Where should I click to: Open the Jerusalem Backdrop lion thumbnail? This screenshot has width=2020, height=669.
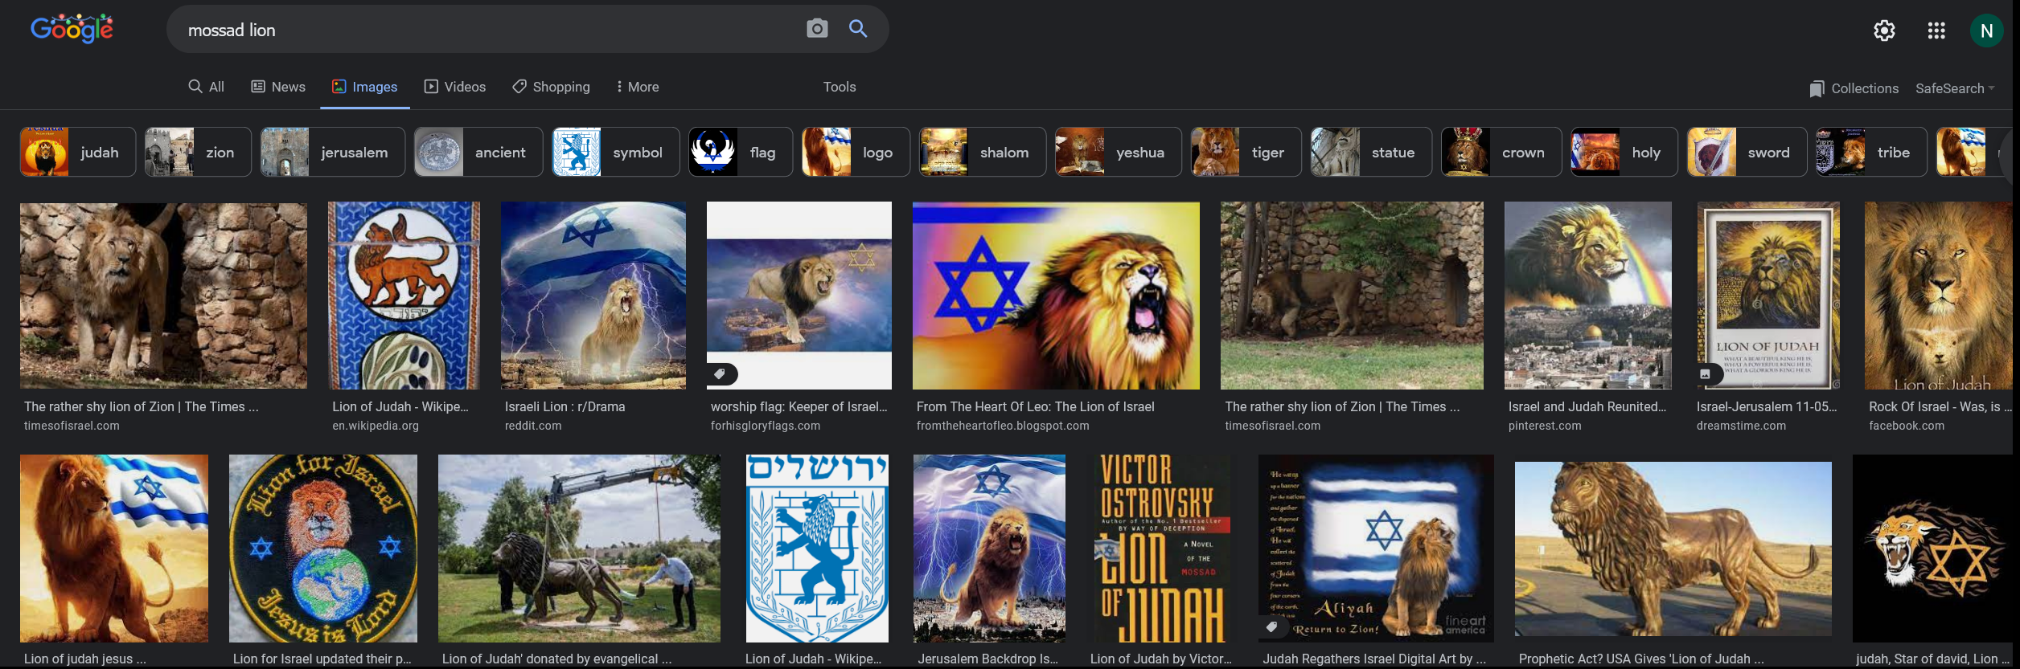(x=990, y=549)
